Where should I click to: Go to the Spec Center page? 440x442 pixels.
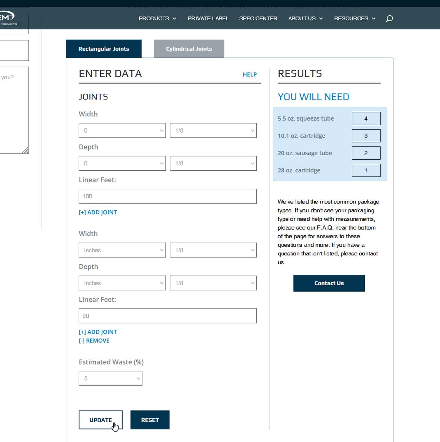click(x=258, y=18)
